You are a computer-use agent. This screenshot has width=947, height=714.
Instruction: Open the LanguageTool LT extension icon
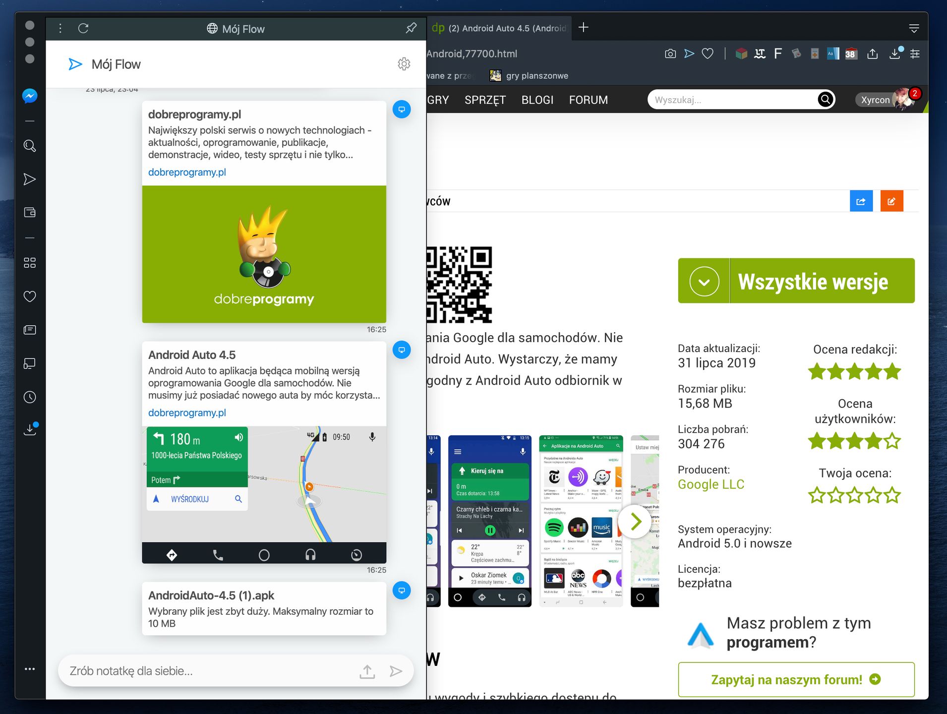point(760,54)
